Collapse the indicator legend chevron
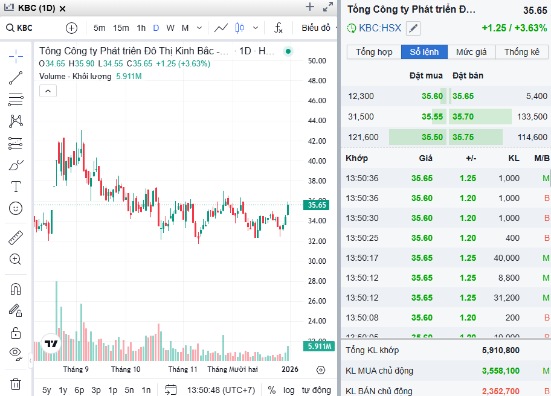Image resolution: width=551 pixels, height=396 pixels. click(x=48, y=91)
